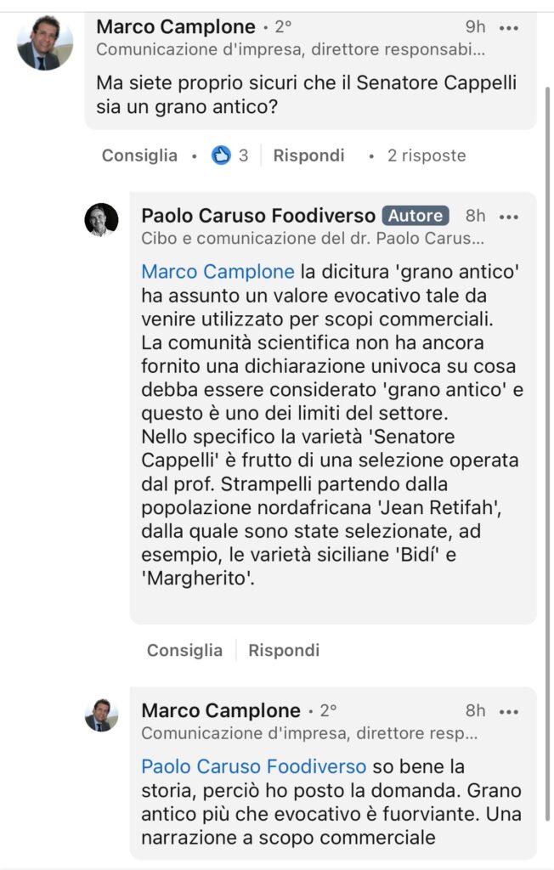Open Marco Camplone's avatar in last reply

pos(102,715)
